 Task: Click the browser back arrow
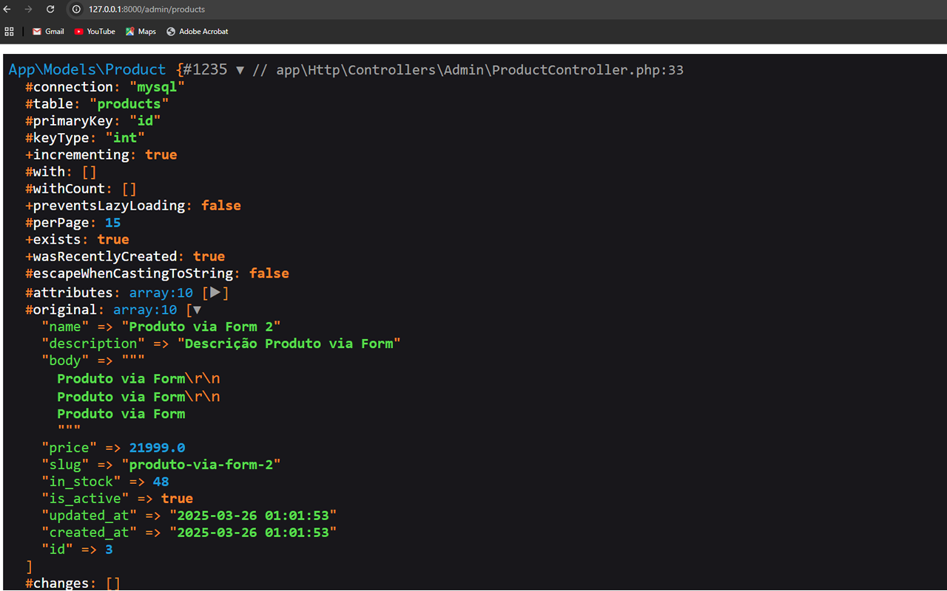(7, 10)
